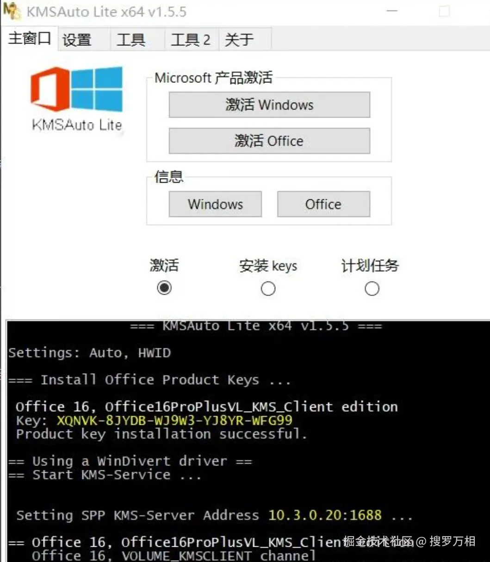Click the blue Windows logo
Screen dimensions: 490x562
[97, 88]
